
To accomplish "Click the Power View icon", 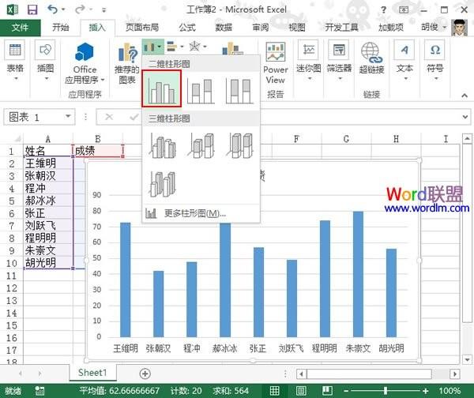I will [x=275, y=63].
